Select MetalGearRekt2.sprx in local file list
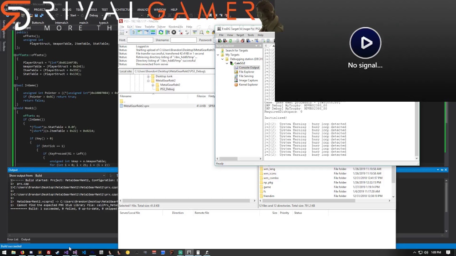 click(136, 106)
